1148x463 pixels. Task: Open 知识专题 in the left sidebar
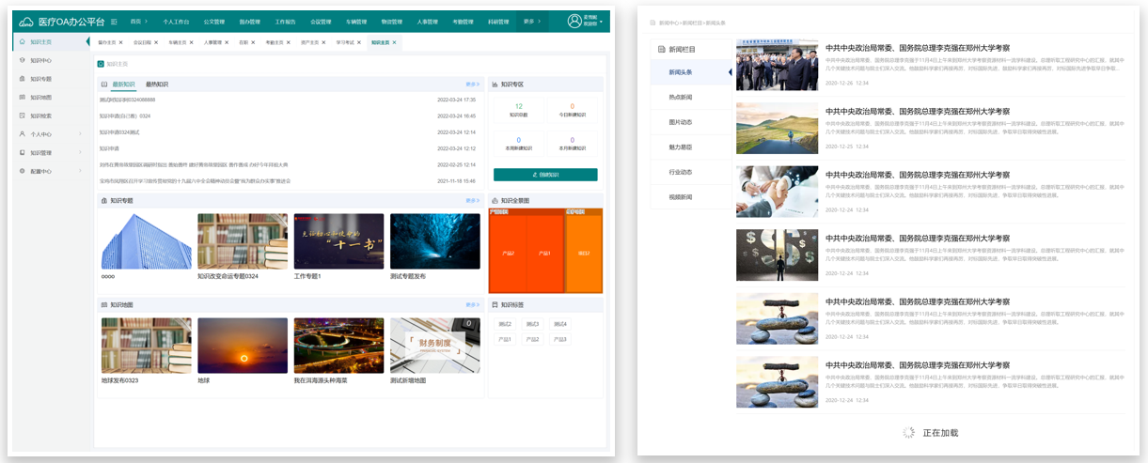(x=40, y=79)
